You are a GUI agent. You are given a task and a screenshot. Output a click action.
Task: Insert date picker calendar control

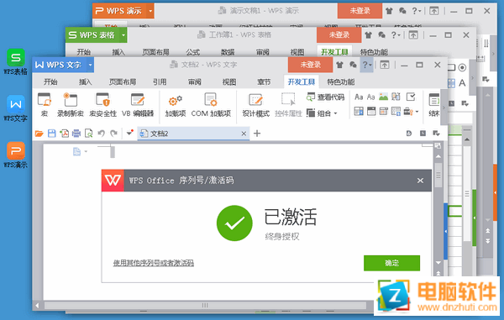point(384,112)
